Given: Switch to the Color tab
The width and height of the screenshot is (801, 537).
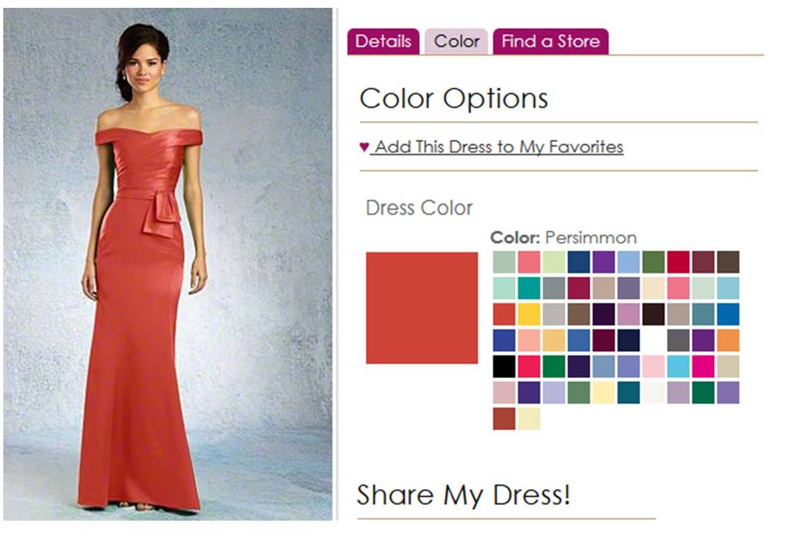Looking at the screenshot, I should pyautogui.click(x=456, y=41).
